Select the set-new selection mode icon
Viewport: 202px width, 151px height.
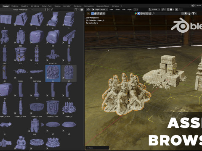tap(93, 13)
